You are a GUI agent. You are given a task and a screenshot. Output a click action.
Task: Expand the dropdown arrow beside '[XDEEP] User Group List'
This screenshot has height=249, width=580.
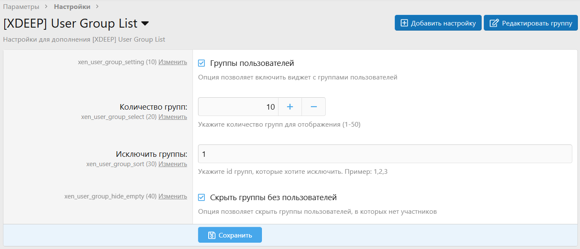(x=145, y=24)
